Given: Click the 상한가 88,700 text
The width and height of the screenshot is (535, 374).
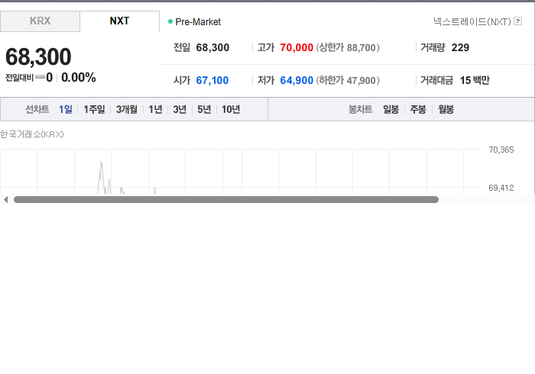Looking at the screenshot, I should [348, 47].
